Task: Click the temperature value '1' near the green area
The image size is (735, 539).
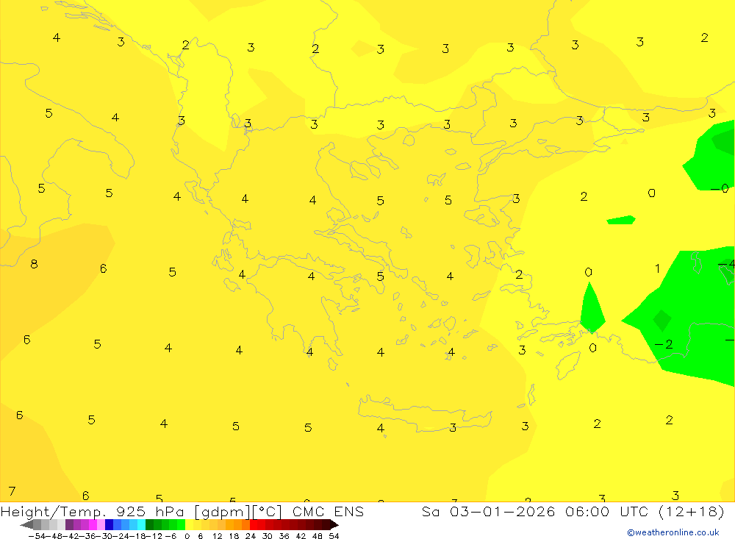Action: pos(657,268)
